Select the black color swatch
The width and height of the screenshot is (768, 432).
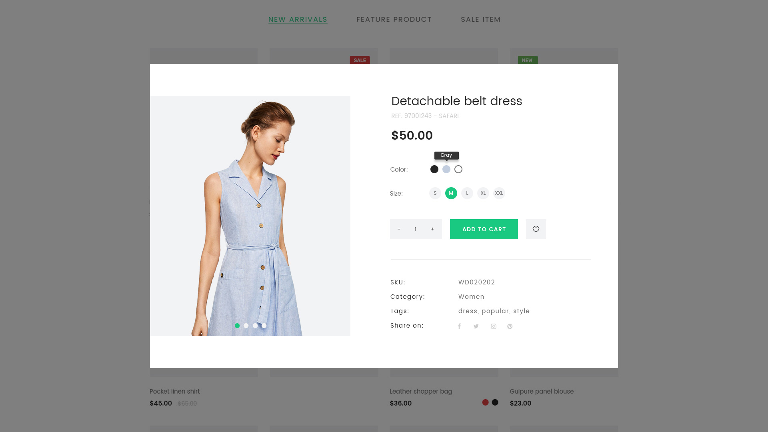click(x=434, y=169)
